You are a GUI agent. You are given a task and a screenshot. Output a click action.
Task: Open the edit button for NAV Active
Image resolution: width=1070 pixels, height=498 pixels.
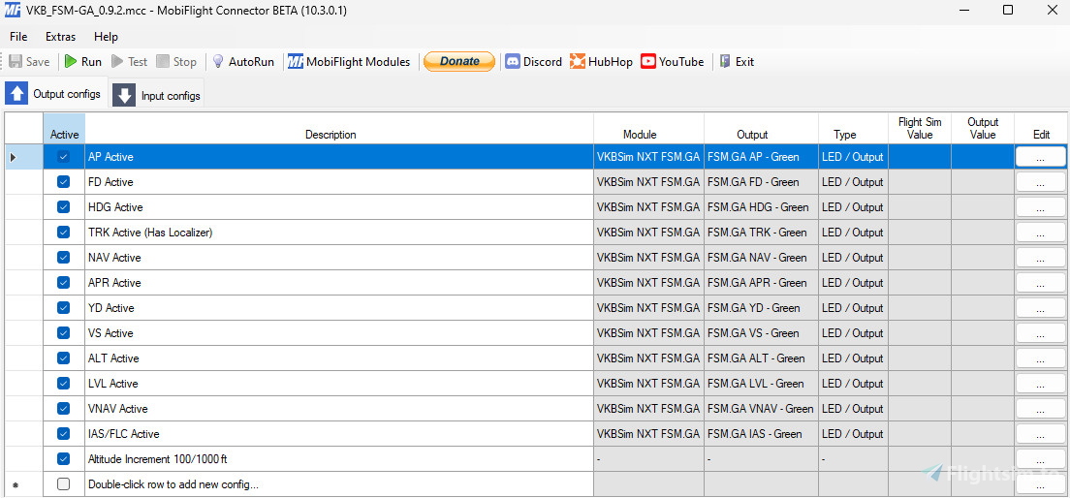pyautogui.click(x=1040, y=258)
